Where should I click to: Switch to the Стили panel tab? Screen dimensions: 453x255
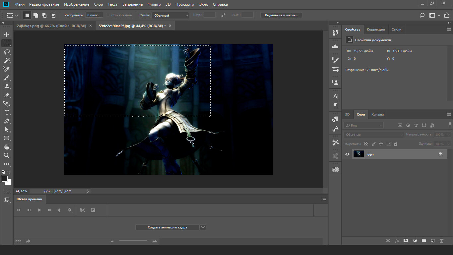(396, 29)
